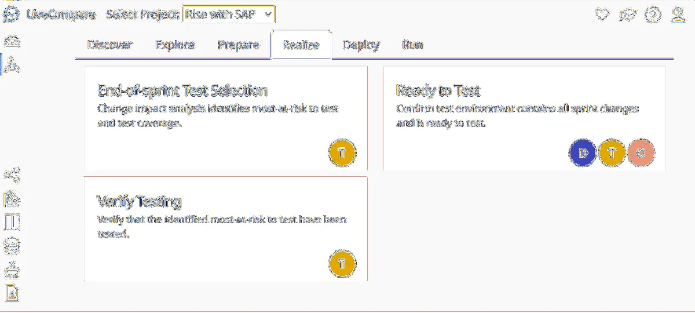The image size is (695, 313).
Task: Open the dashboard gauge icon in sidebar
Action: [12, 41]
